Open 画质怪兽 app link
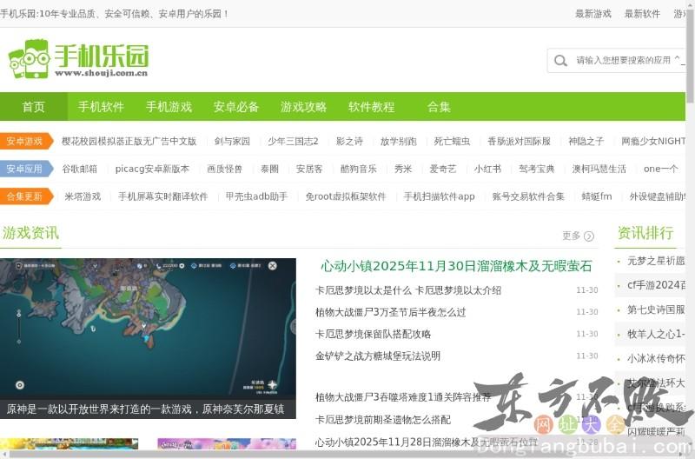The image size is (695, 459). pyautogui.click(x=225, y=169)
